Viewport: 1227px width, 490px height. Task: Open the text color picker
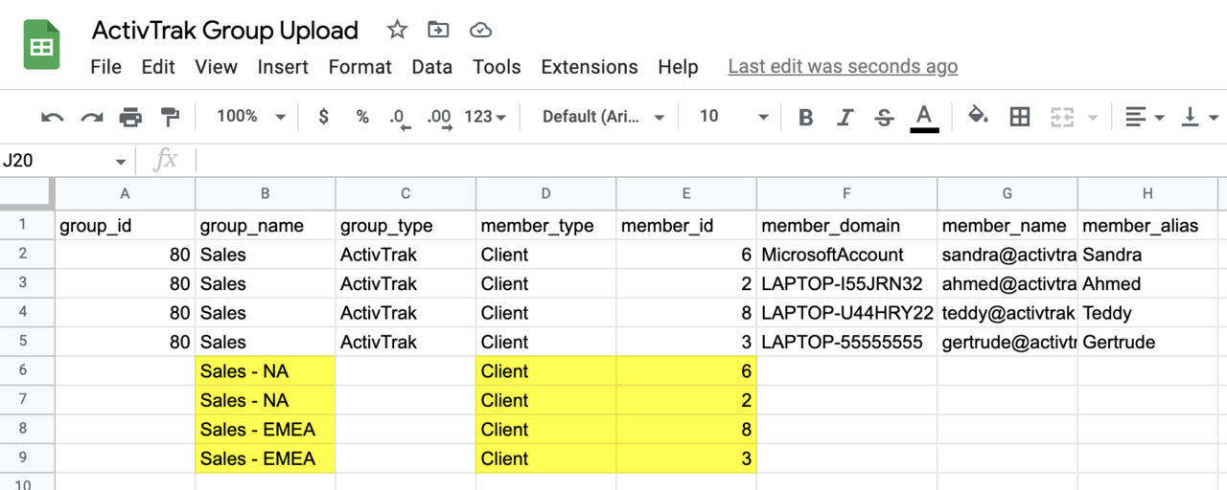click(x=924, y=118)
